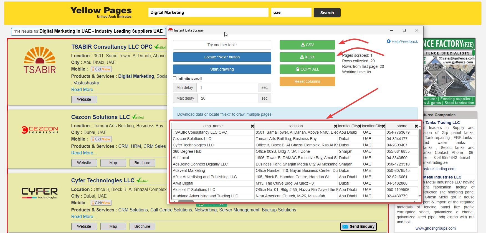Click Brochure button for Cyfer Technologies
This screenshot has width=486, height=233.
142,226
